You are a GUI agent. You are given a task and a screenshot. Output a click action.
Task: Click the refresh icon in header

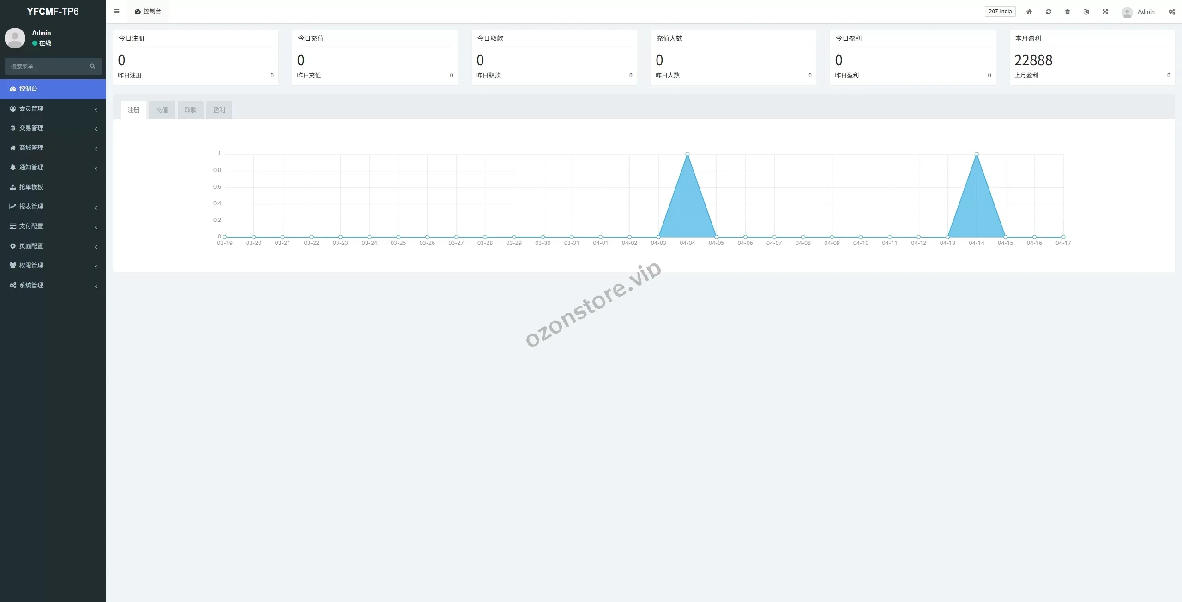(x=1048, y=12)
